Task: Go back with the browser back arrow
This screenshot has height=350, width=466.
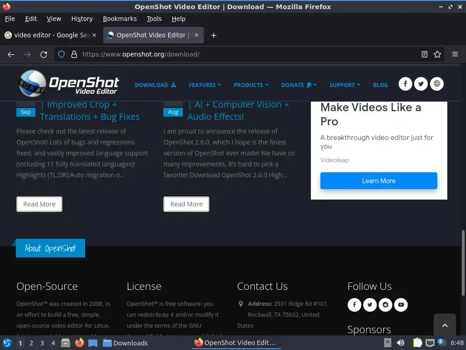Action: tap(11, 55)
